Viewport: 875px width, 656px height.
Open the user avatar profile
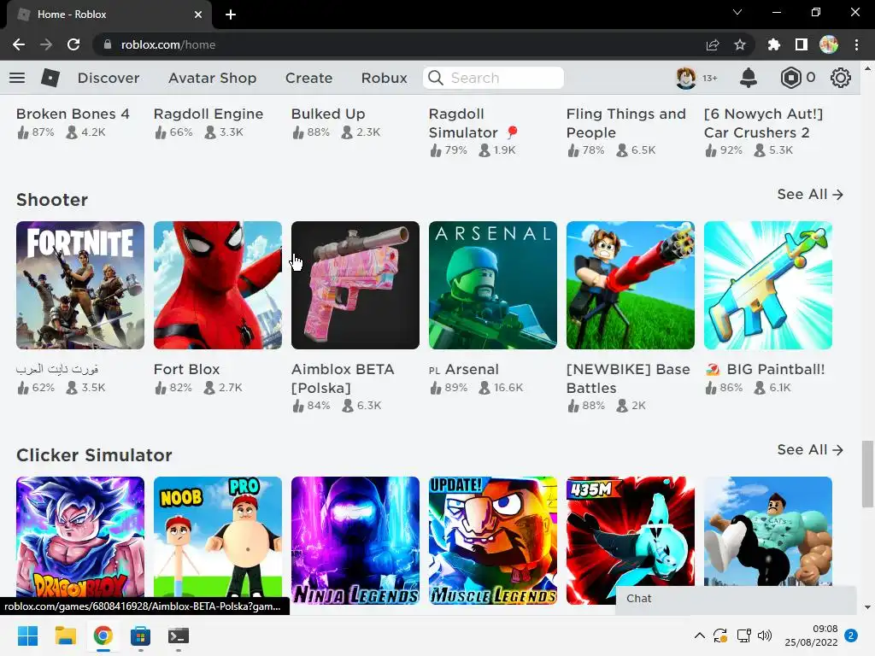tap(686, 78)
